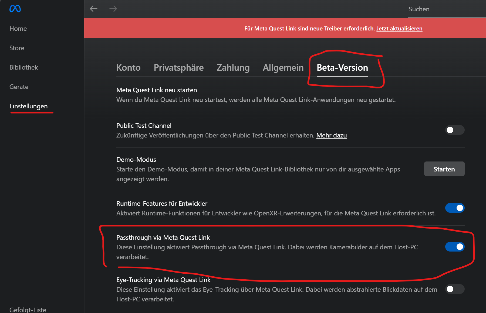This screenshot has height=313, width=486.
Task: Go back with the left arrow
Action: coord(93,9)
